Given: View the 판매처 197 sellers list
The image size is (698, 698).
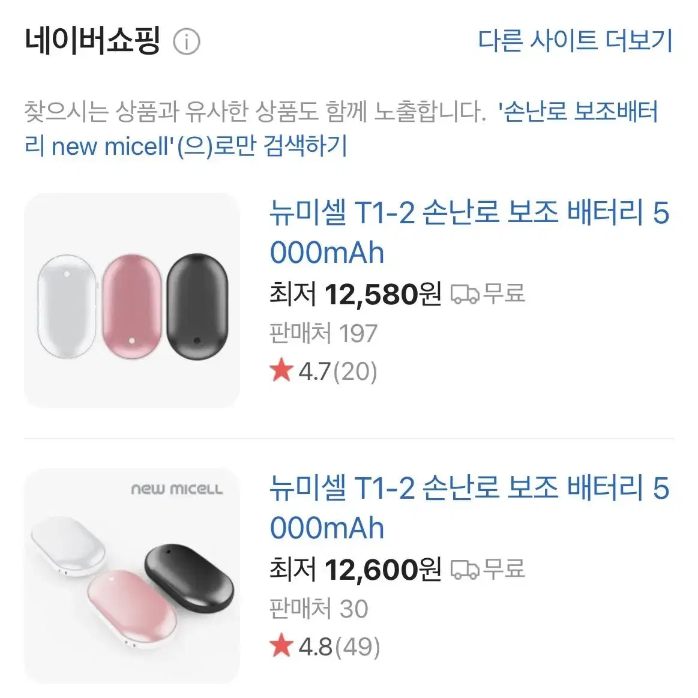Looking at the screenshot, I should 323,333.
